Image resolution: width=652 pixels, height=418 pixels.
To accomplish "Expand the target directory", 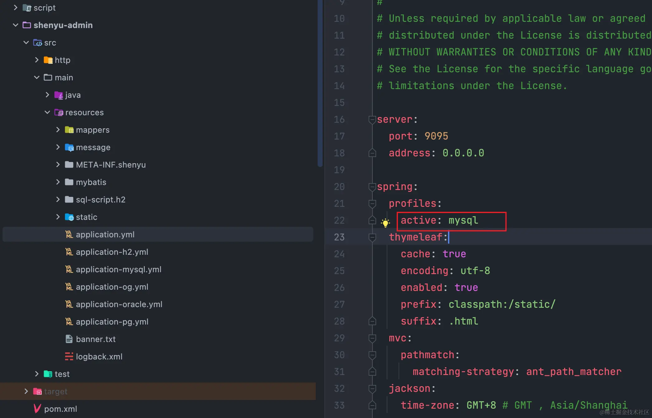I will tap(26, 391).
